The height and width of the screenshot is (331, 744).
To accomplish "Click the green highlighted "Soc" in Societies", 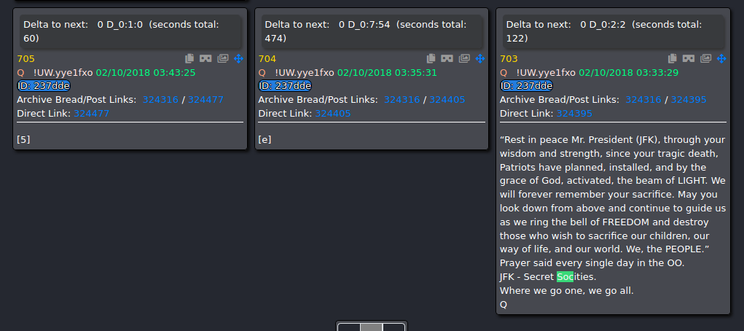I will point(565,276).
